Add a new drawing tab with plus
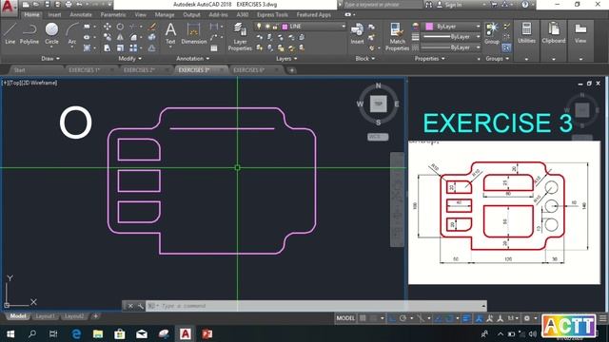The width and height of the screenshot is (609, 342). coord(292,70)
